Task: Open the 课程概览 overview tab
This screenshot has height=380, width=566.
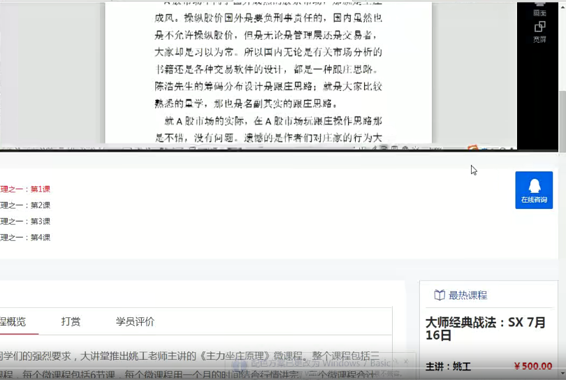Action: (x=13, y=321)
